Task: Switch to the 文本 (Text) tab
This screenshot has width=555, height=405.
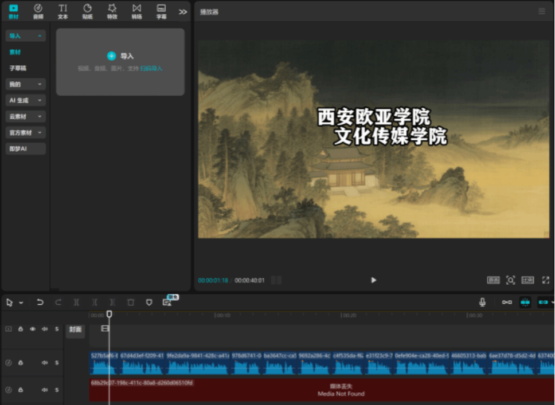Action: point(62,11)
